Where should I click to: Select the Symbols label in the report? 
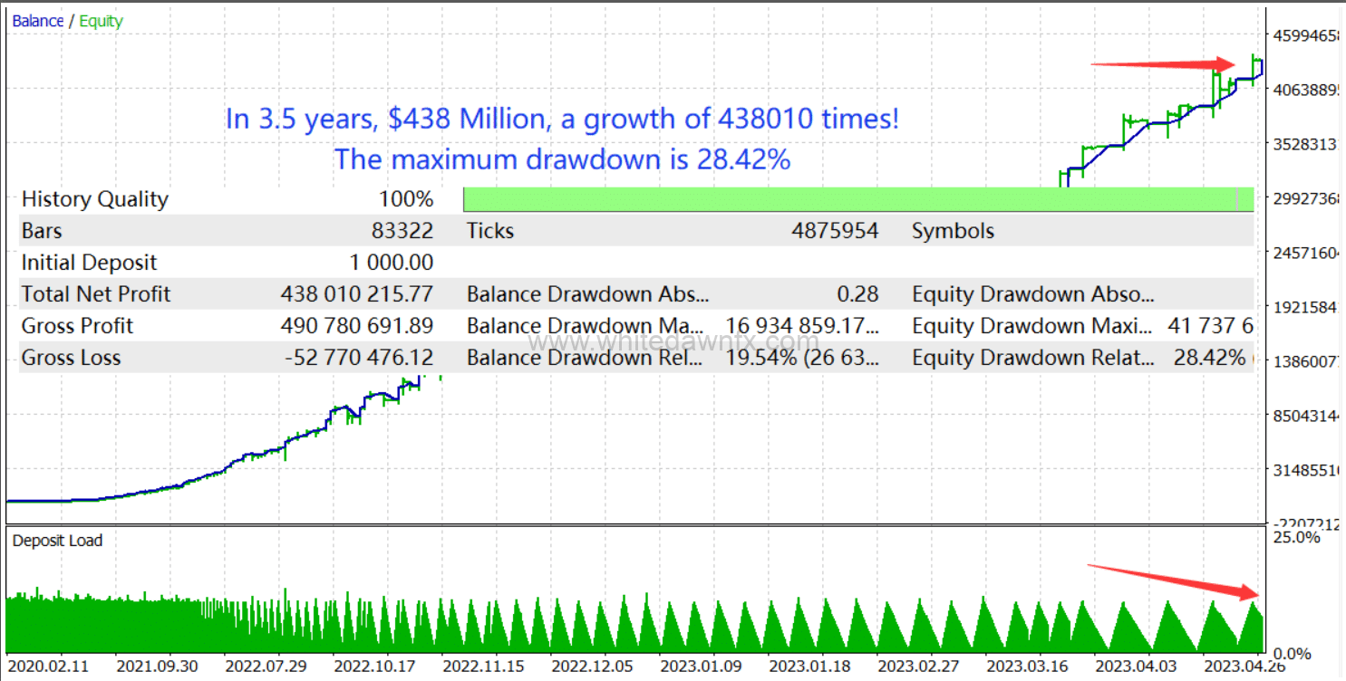click(x=953, y=231)
